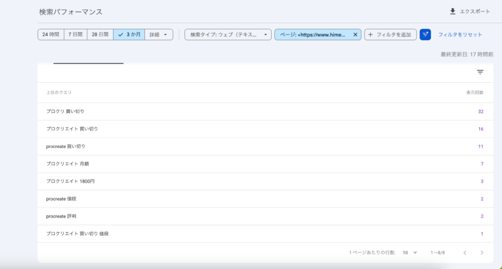Go to next page arrow

(482, 253)
